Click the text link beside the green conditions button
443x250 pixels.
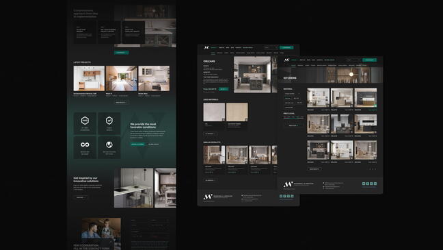point(154,144)
